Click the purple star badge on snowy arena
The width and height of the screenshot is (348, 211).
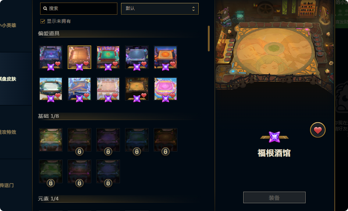tap(51, 98)
